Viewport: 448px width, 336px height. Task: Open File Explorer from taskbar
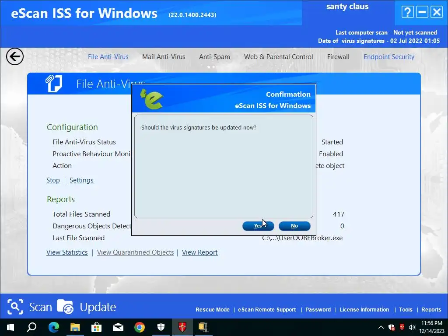point(75,327)
